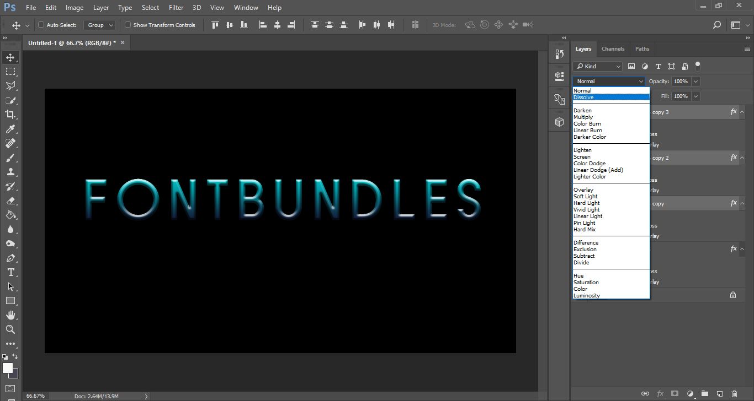The width and height of the screenshot is (754, 401).
Task: Select the Hand tool
Action: coord(10,315)
